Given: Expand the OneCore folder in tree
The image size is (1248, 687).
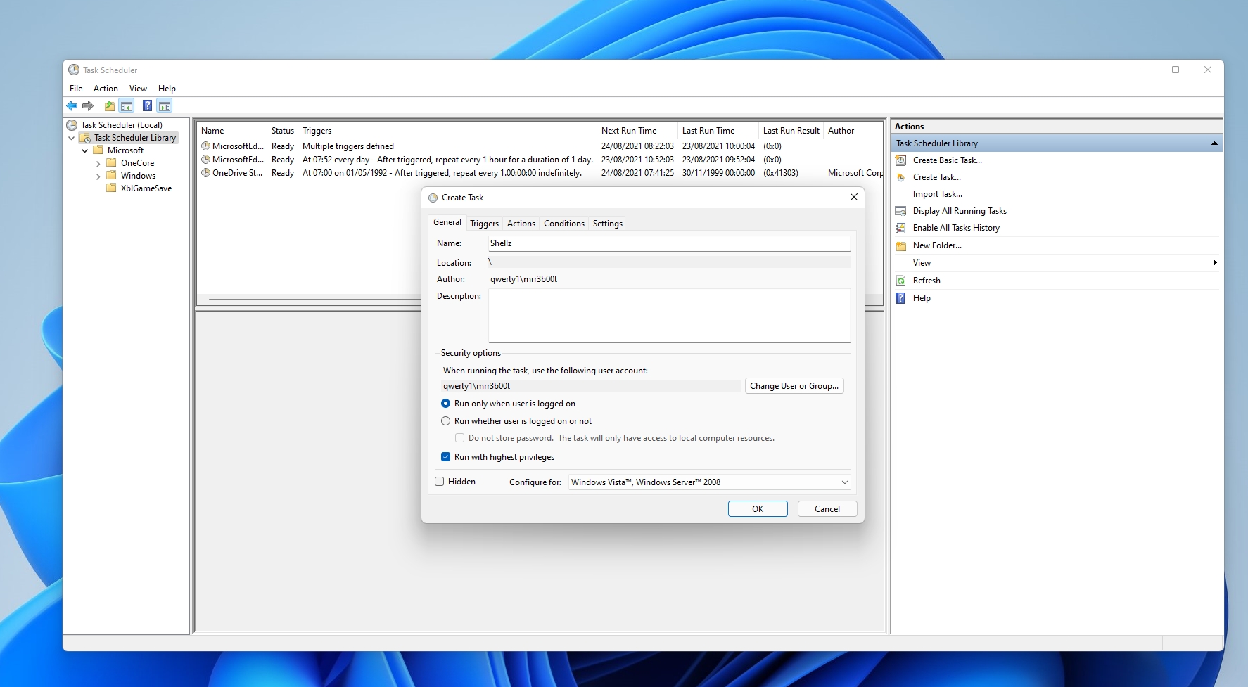Looking at the screenshot, I should pos(98,163).
